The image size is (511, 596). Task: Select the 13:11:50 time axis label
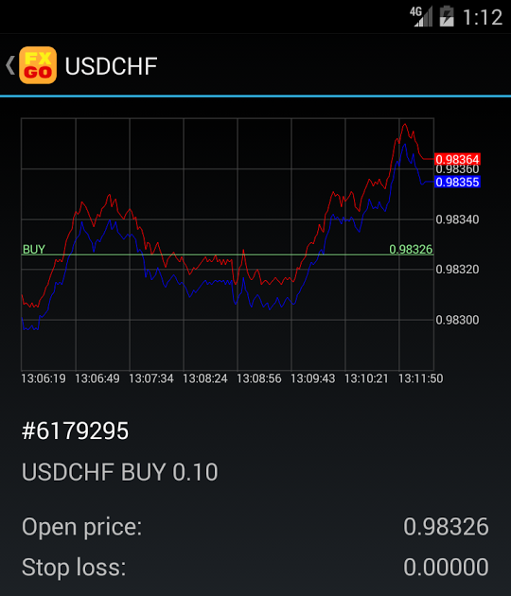(420, 378)
